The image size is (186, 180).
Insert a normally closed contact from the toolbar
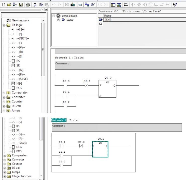point(139,5)
